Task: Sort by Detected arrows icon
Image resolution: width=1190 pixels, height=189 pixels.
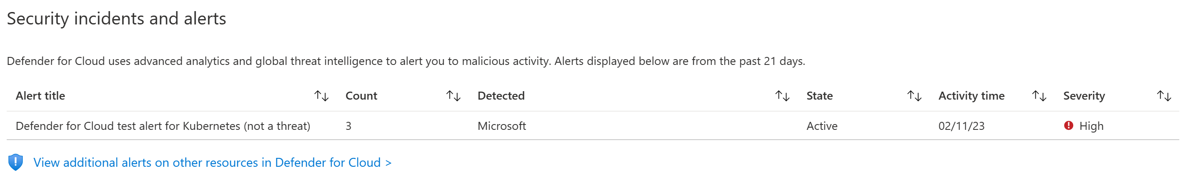Action: [782, 96]
